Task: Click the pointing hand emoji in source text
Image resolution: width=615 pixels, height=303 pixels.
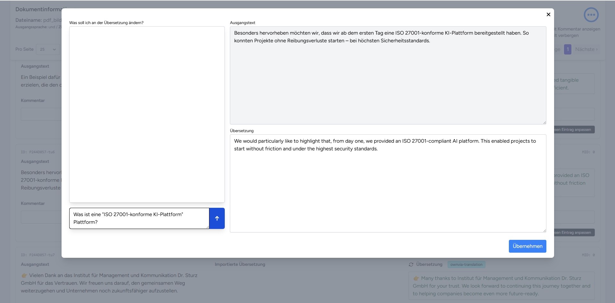Action: 24,275
